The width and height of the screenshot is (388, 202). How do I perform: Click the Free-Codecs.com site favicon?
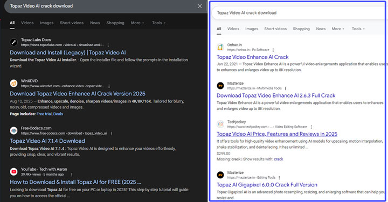pos(14,130)
